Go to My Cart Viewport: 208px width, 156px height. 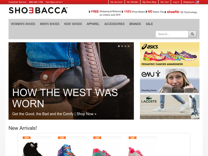[x=165, y=2]
